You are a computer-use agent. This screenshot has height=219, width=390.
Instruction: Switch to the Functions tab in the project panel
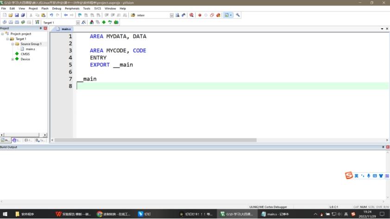[28, 140]
